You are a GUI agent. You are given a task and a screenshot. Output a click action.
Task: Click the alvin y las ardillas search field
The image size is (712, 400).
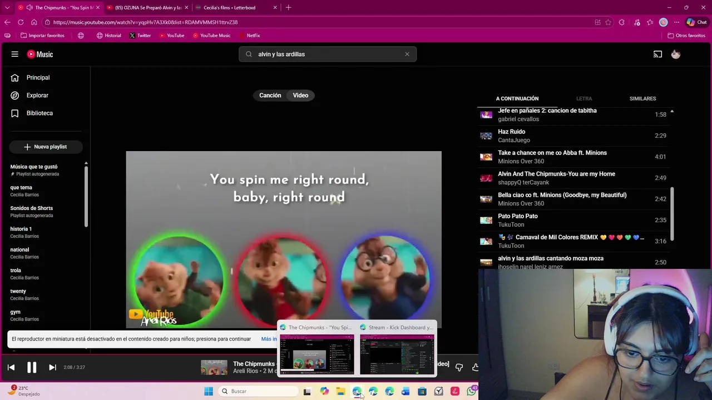[328, 54]
